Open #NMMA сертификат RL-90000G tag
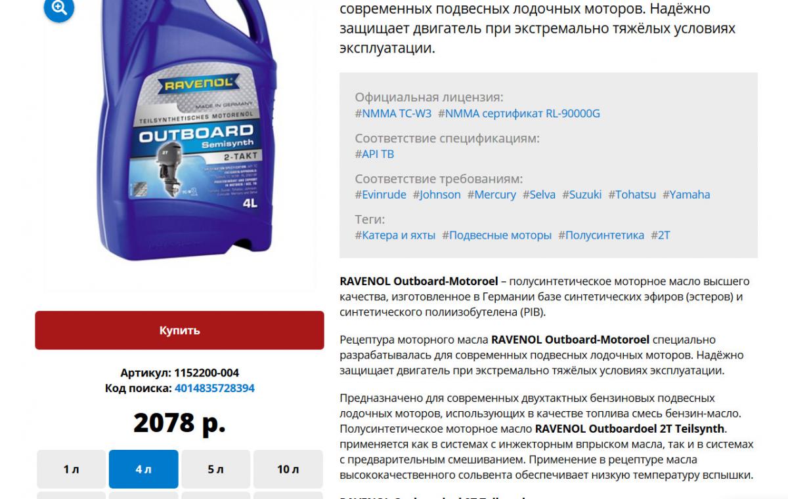788x499 pixels. 519,113
